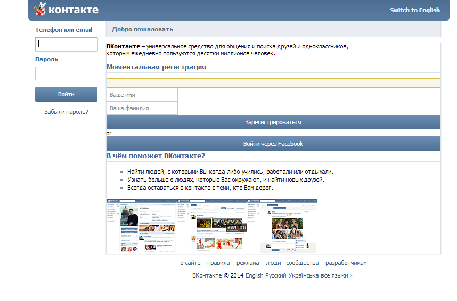
Task: Switch to English in the header
Action: [x=415, y=10]
